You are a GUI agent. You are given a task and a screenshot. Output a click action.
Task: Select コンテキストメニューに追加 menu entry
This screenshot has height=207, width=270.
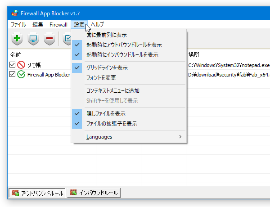129,91
